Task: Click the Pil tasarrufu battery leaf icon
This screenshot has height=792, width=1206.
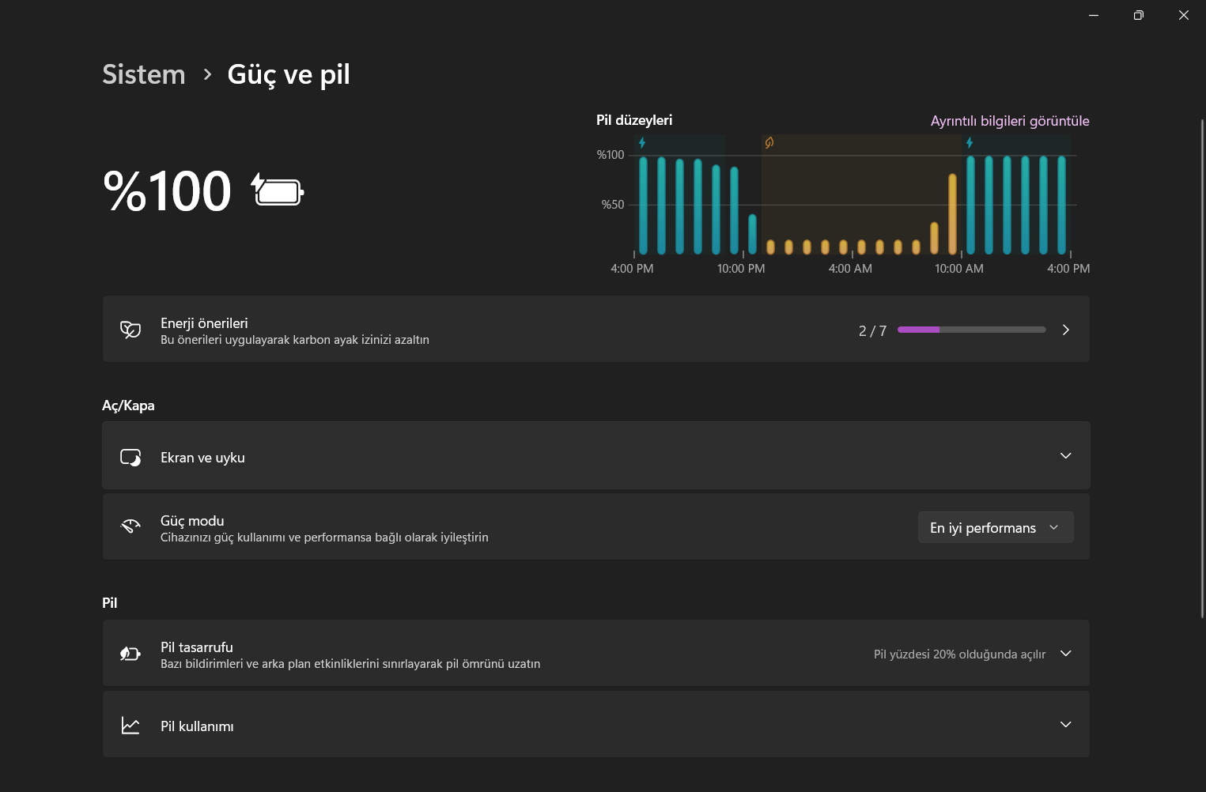Action: click(x=130, y=654)
